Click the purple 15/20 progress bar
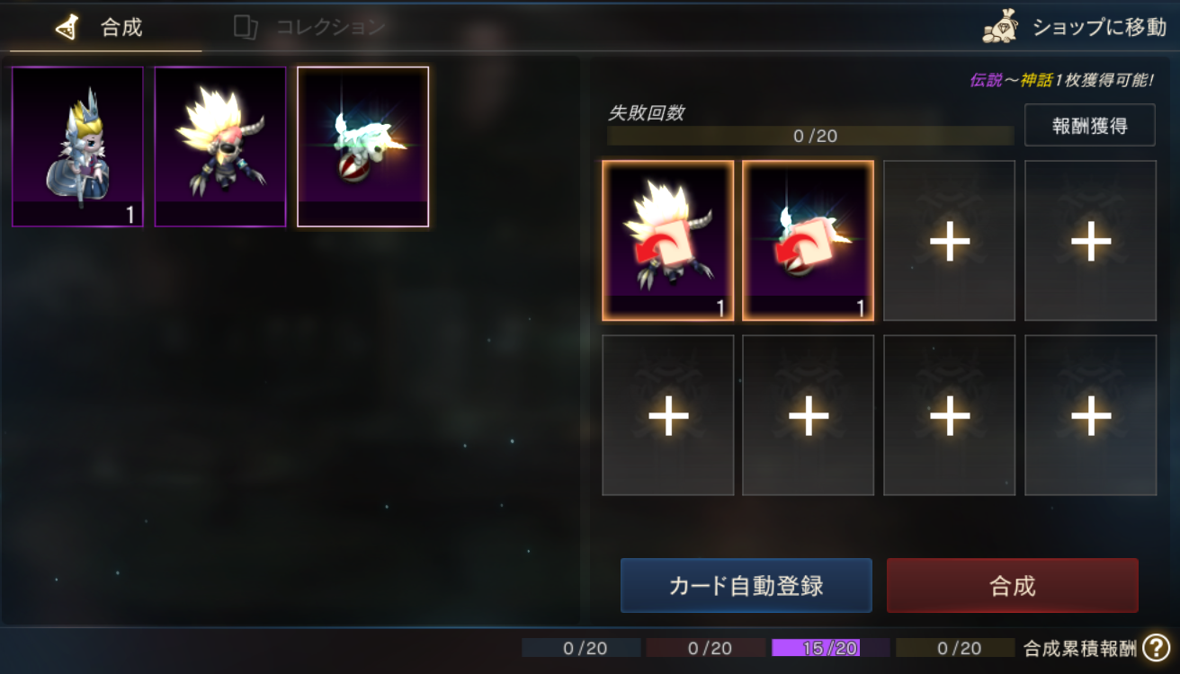 831,648
